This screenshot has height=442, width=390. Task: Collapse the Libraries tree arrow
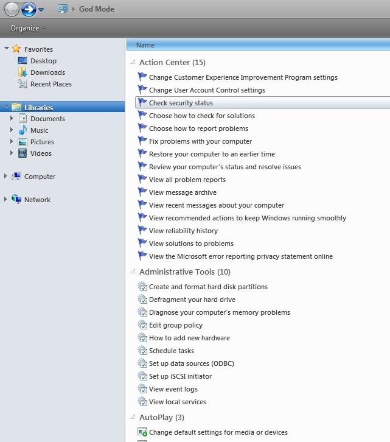click(7, 107)
